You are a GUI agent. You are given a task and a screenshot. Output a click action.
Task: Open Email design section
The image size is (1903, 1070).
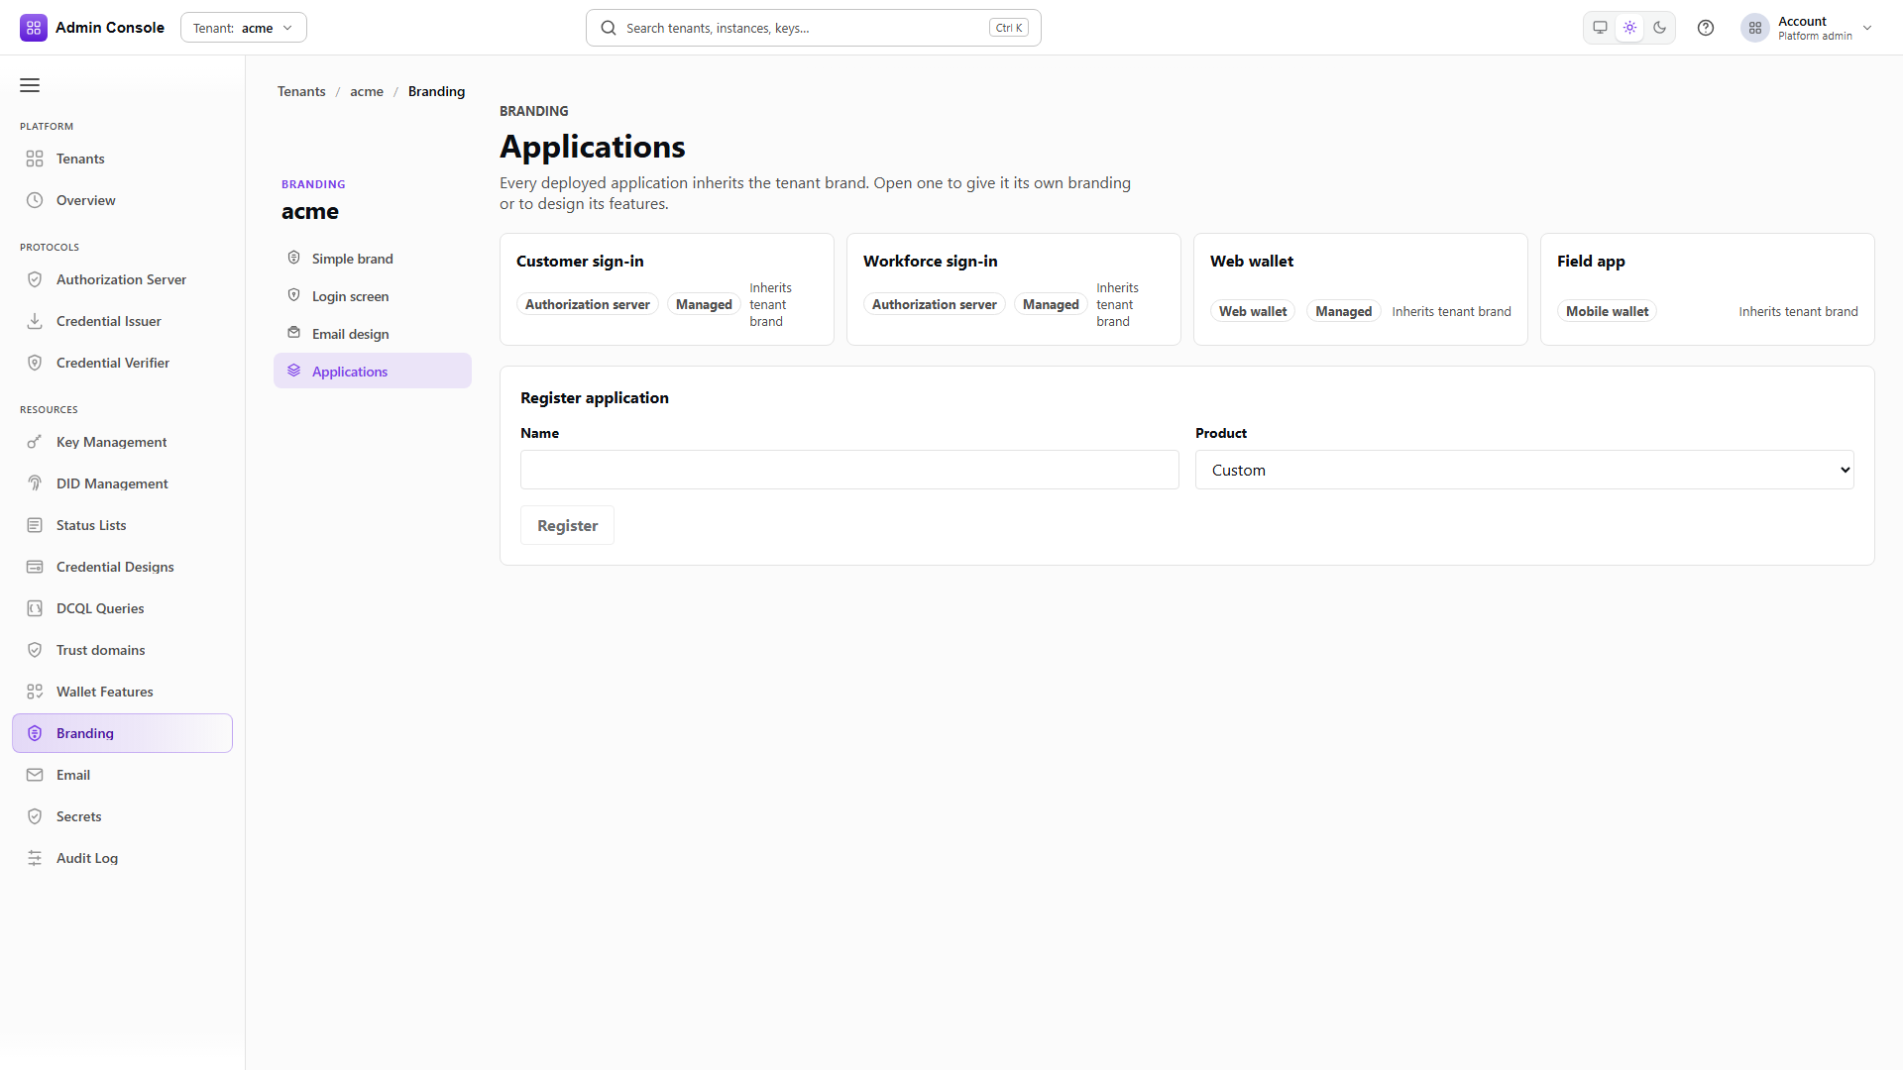tap(373, 334)
